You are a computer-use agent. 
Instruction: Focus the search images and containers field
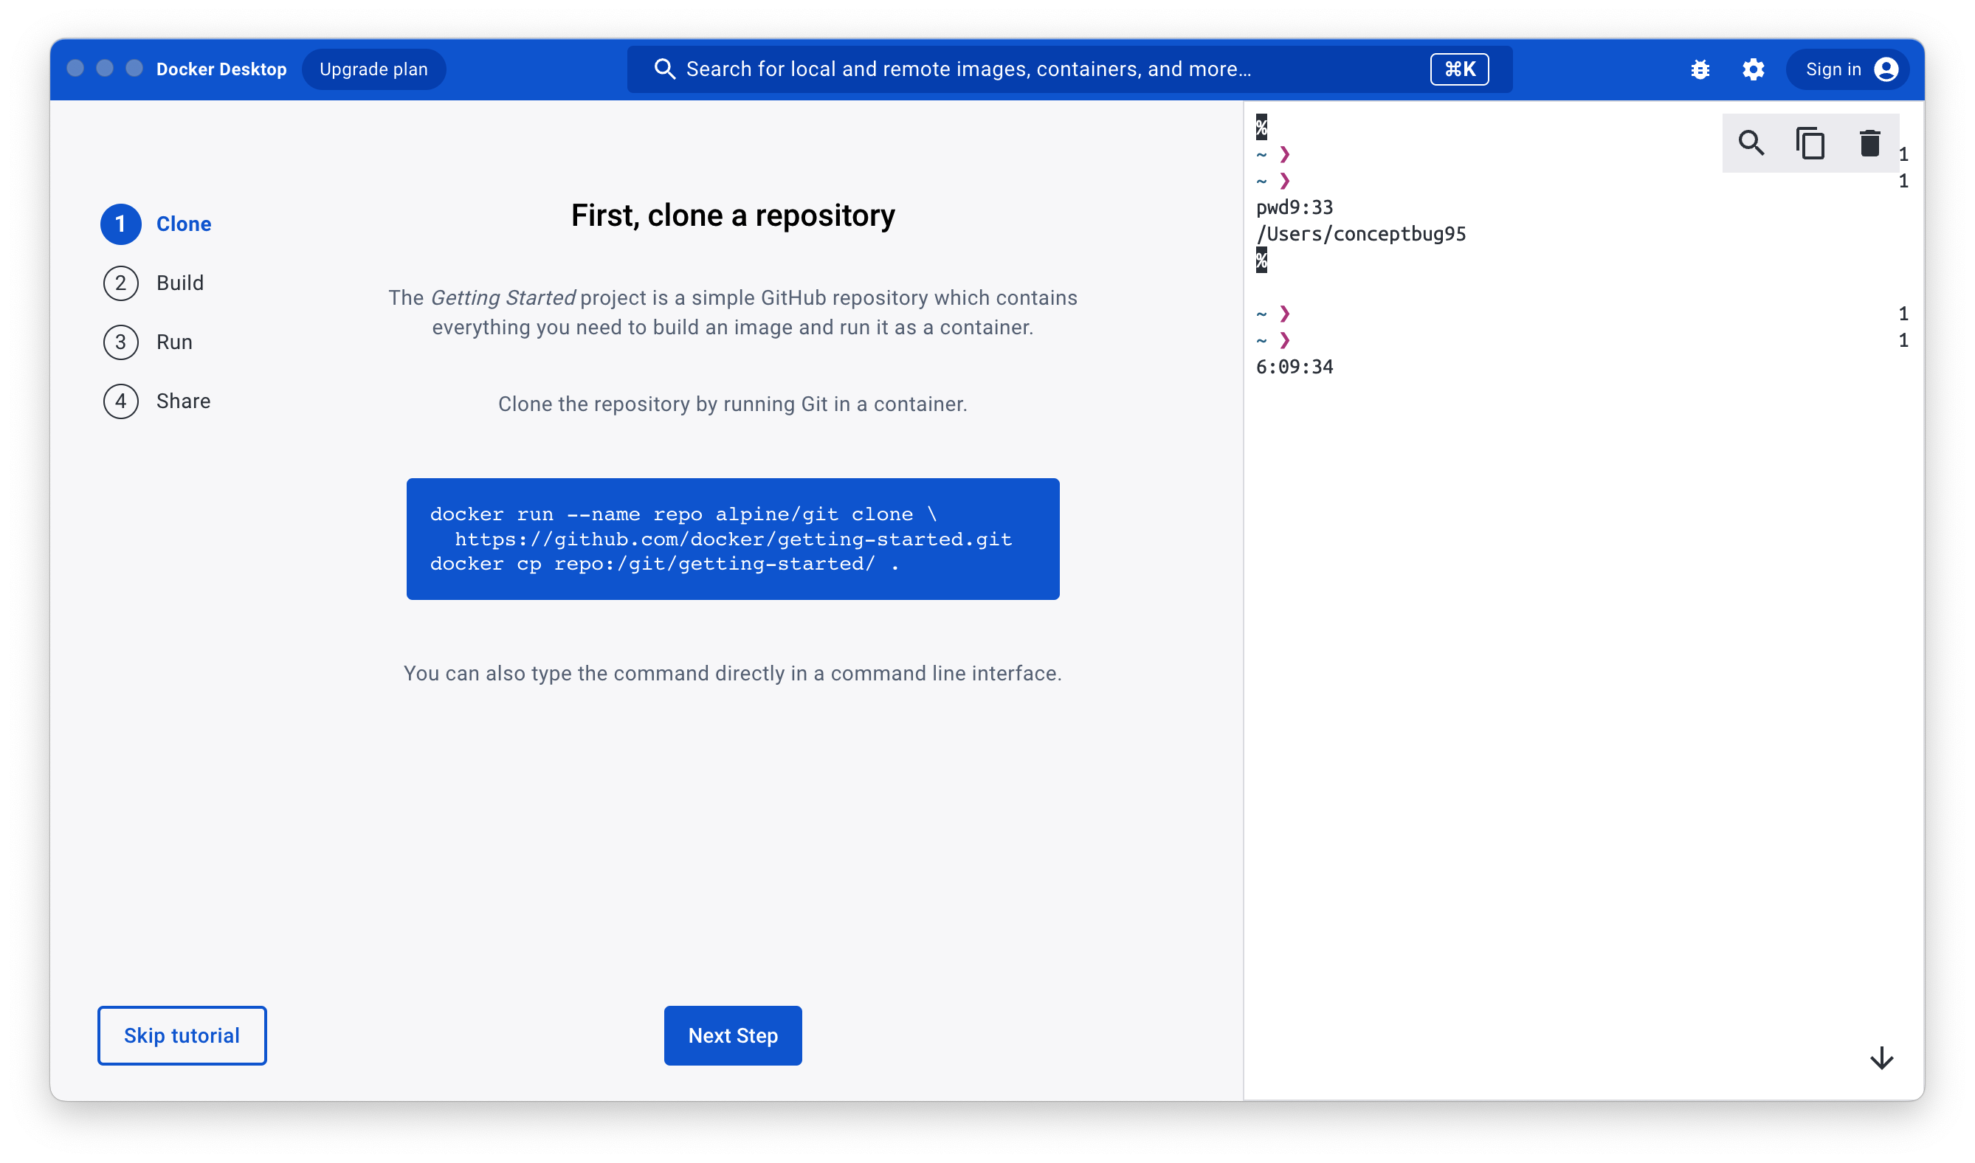pos(1018,70)
